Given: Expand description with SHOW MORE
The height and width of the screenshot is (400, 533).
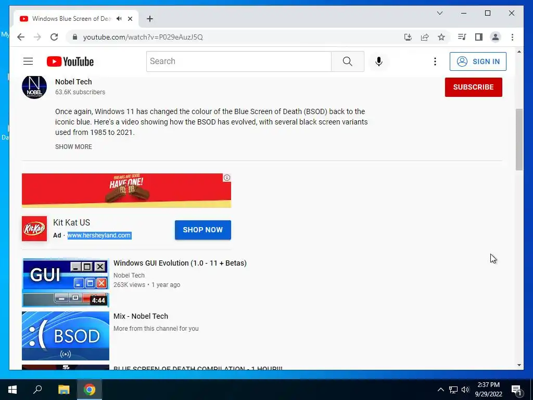Looking at the screenshot, I should pos(73,146).
